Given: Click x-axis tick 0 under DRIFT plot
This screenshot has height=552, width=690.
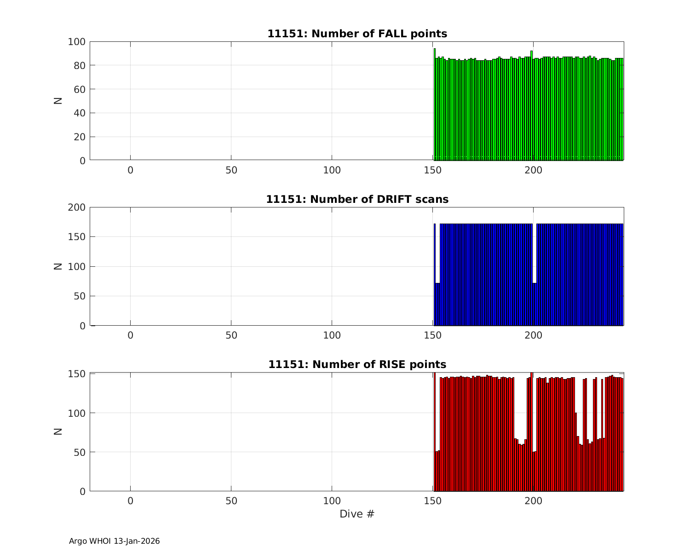Looking at the screenshot, I should point(130,336).
